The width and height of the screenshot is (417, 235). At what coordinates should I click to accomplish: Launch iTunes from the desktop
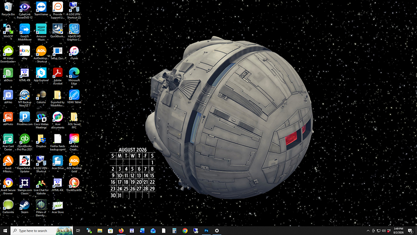click(74, 53)
